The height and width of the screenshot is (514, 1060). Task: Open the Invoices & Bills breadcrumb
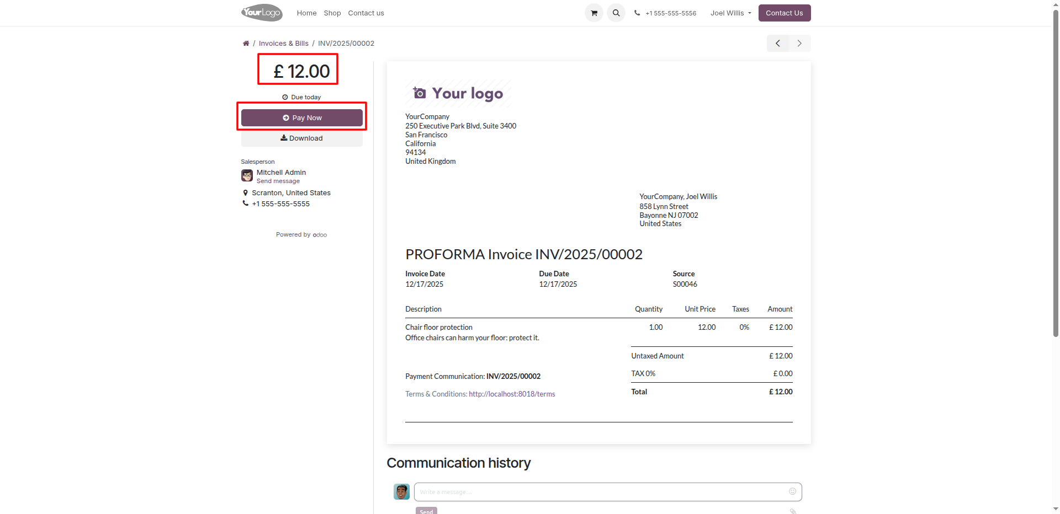283,44
